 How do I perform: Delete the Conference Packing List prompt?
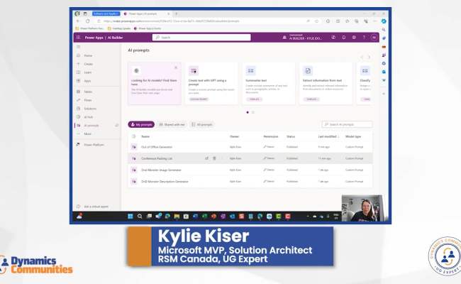coord(214,158)
